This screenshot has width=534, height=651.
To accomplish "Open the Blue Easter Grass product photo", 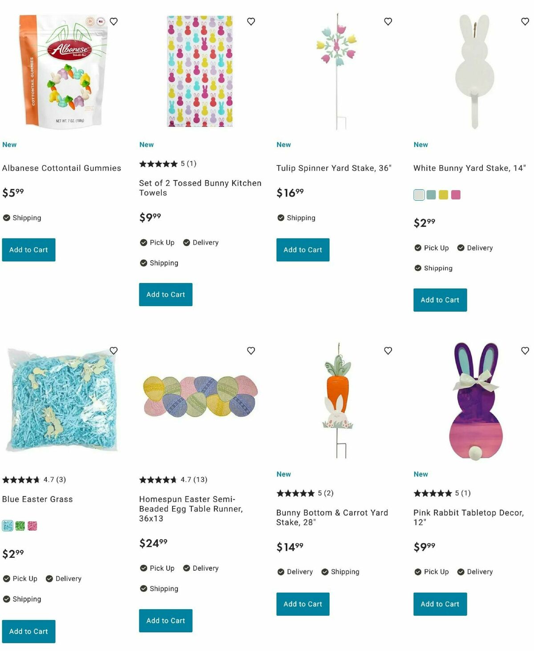I will point(62,400).
